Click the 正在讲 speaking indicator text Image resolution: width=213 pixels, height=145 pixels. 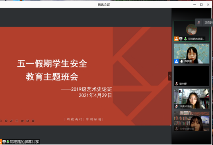click(x=209, y=23)
